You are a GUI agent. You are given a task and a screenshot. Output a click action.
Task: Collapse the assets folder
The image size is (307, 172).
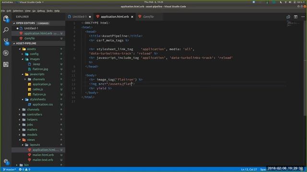coord(31,49)
